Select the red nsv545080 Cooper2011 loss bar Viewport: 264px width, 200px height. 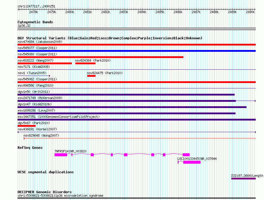[100, 57]
